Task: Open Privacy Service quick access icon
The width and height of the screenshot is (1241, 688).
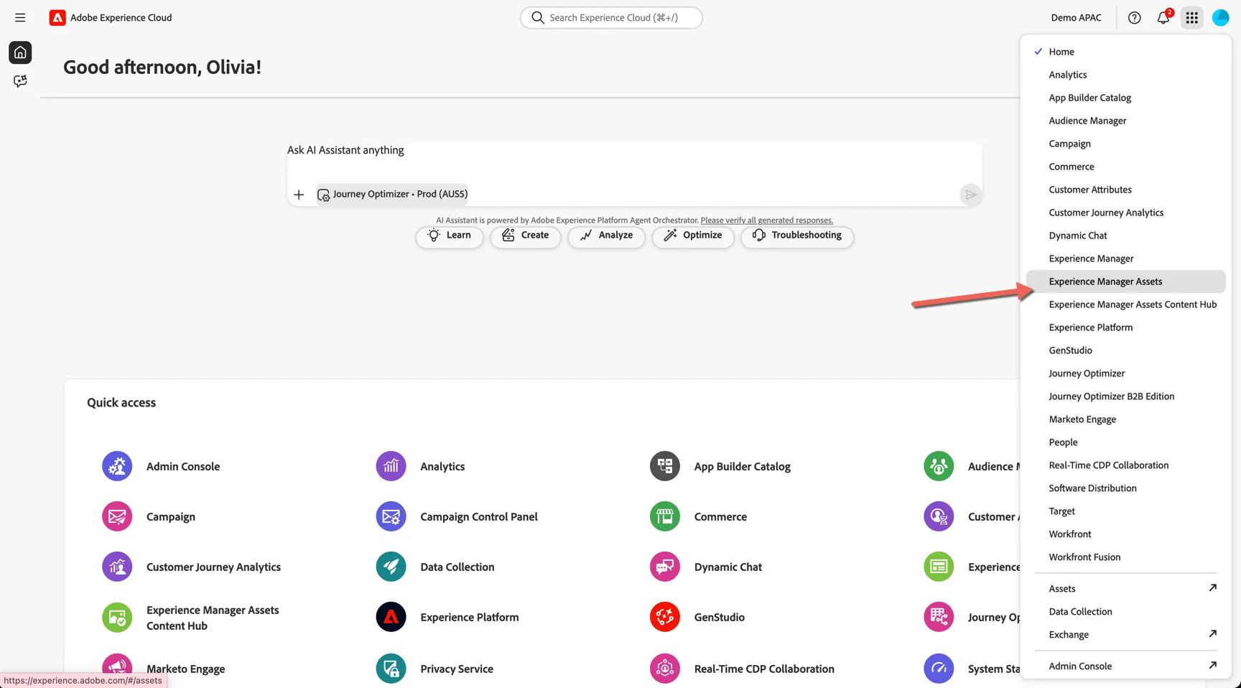Action: [391, 669]
